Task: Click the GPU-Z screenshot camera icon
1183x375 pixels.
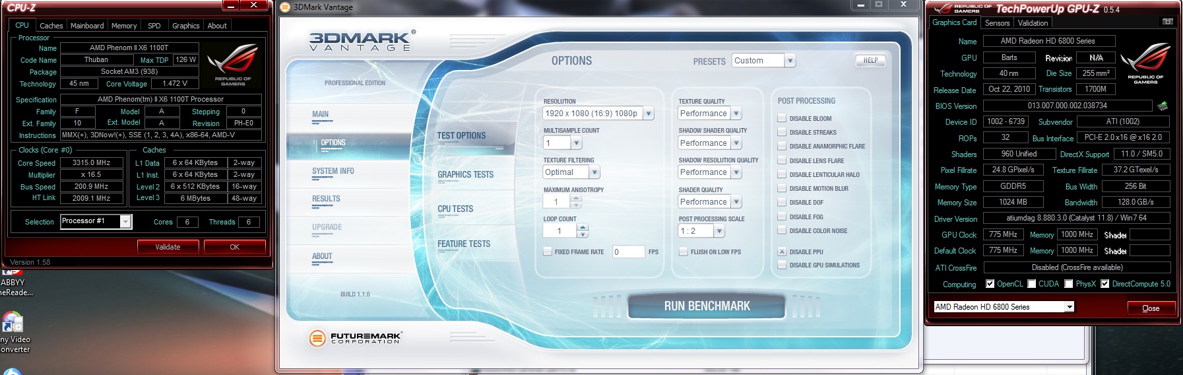Action: point(1167,22)
